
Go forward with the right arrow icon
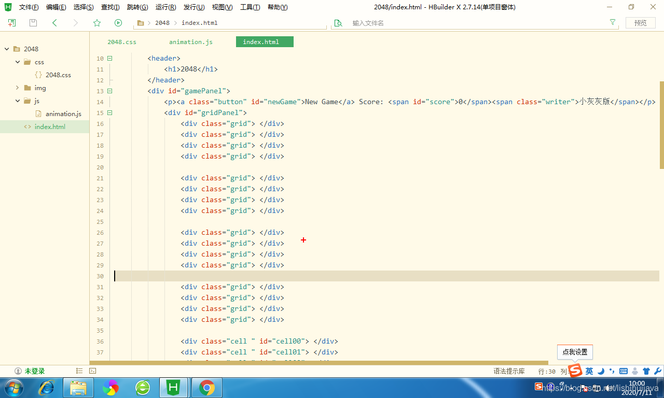pyautogui.click(x=76, y=23)
